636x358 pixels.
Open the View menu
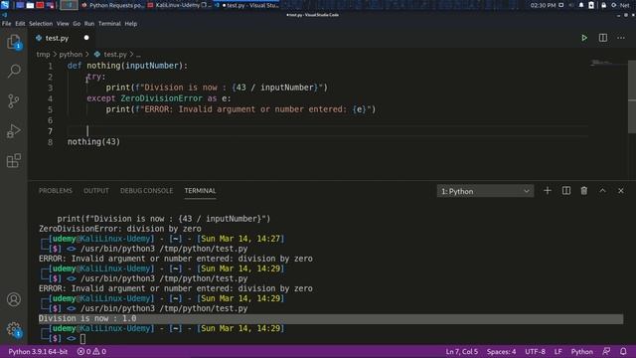(63, 24)
